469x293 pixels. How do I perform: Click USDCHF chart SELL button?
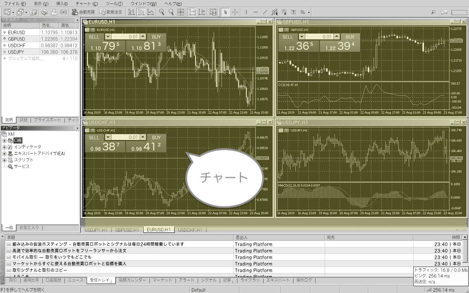click(94, 137)
